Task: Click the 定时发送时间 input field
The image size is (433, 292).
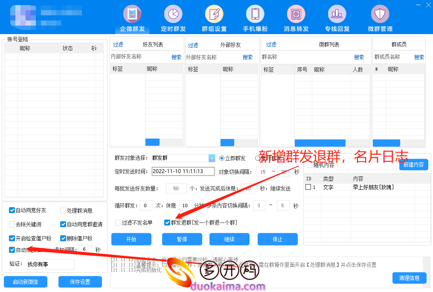Action: (x=183, y=171)
